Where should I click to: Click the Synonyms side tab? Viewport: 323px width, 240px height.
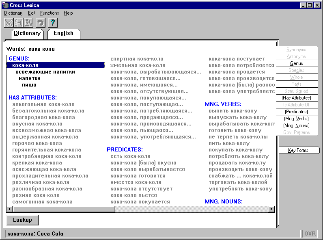point(297,50)
